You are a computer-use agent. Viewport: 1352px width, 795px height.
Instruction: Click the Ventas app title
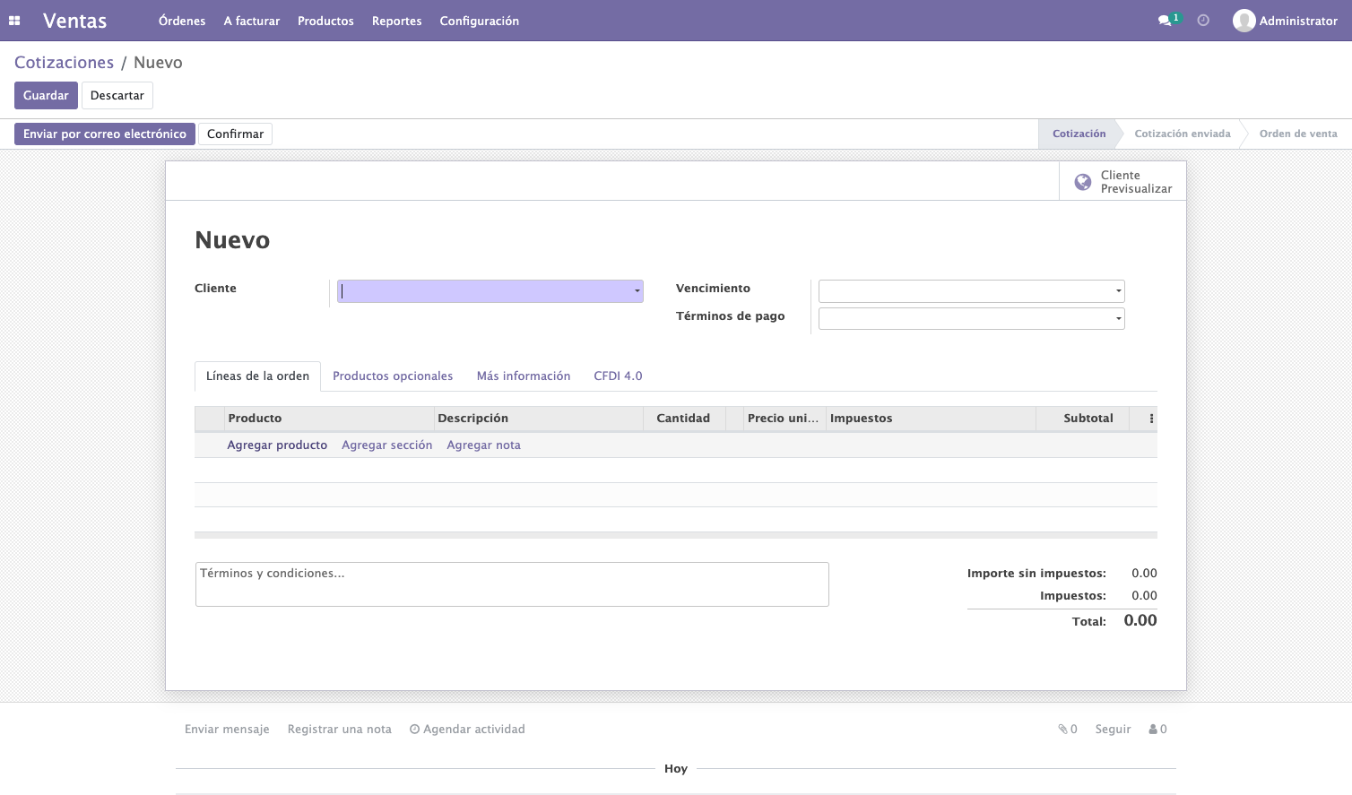tap(75, 21)
